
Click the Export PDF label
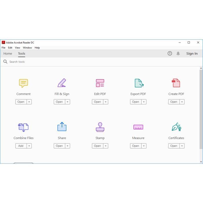[138, 94]
